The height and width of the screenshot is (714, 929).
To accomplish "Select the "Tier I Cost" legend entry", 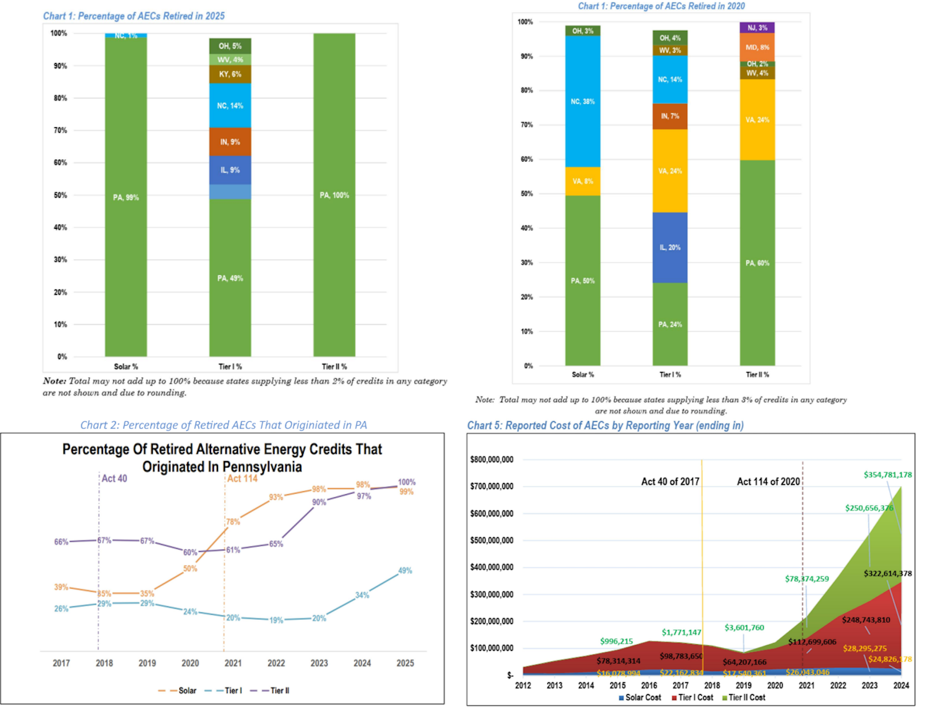I will pos(692,697).
